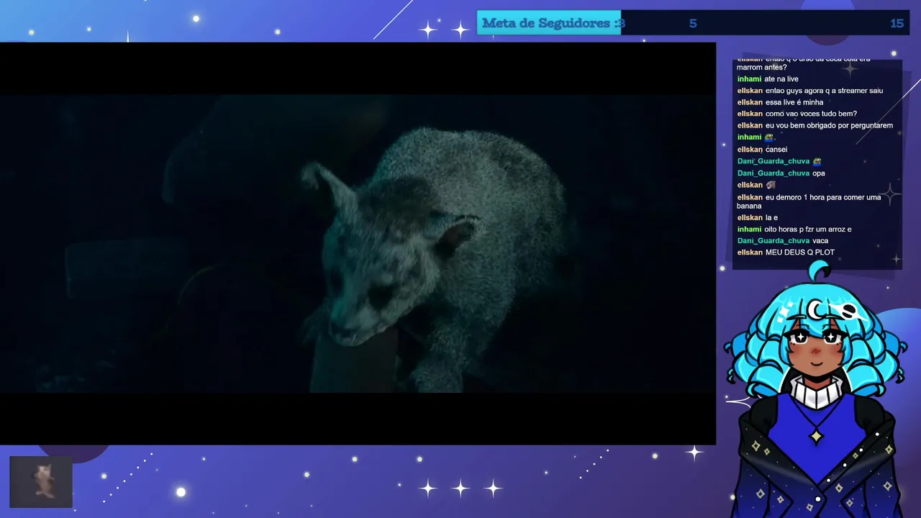Click message 'entao guys agora q a streamer saiu'
921x518 pixels.
pos(824,91)
